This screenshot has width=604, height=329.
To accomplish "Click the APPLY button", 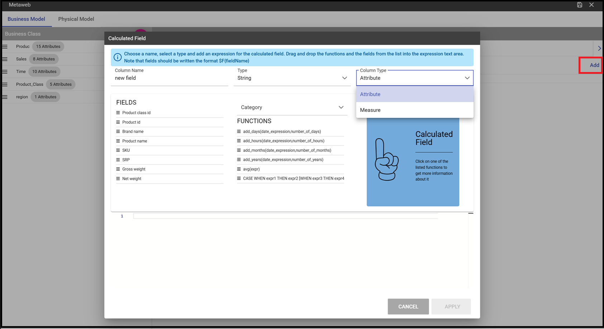I will [x=452, y=307].
